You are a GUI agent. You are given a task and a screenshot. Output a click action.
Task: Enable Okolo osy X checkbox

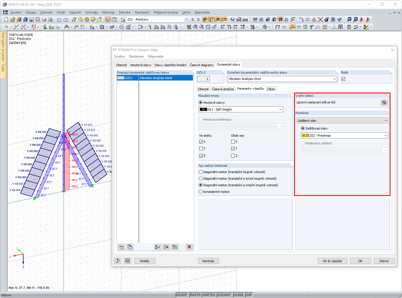pos(233,142)
